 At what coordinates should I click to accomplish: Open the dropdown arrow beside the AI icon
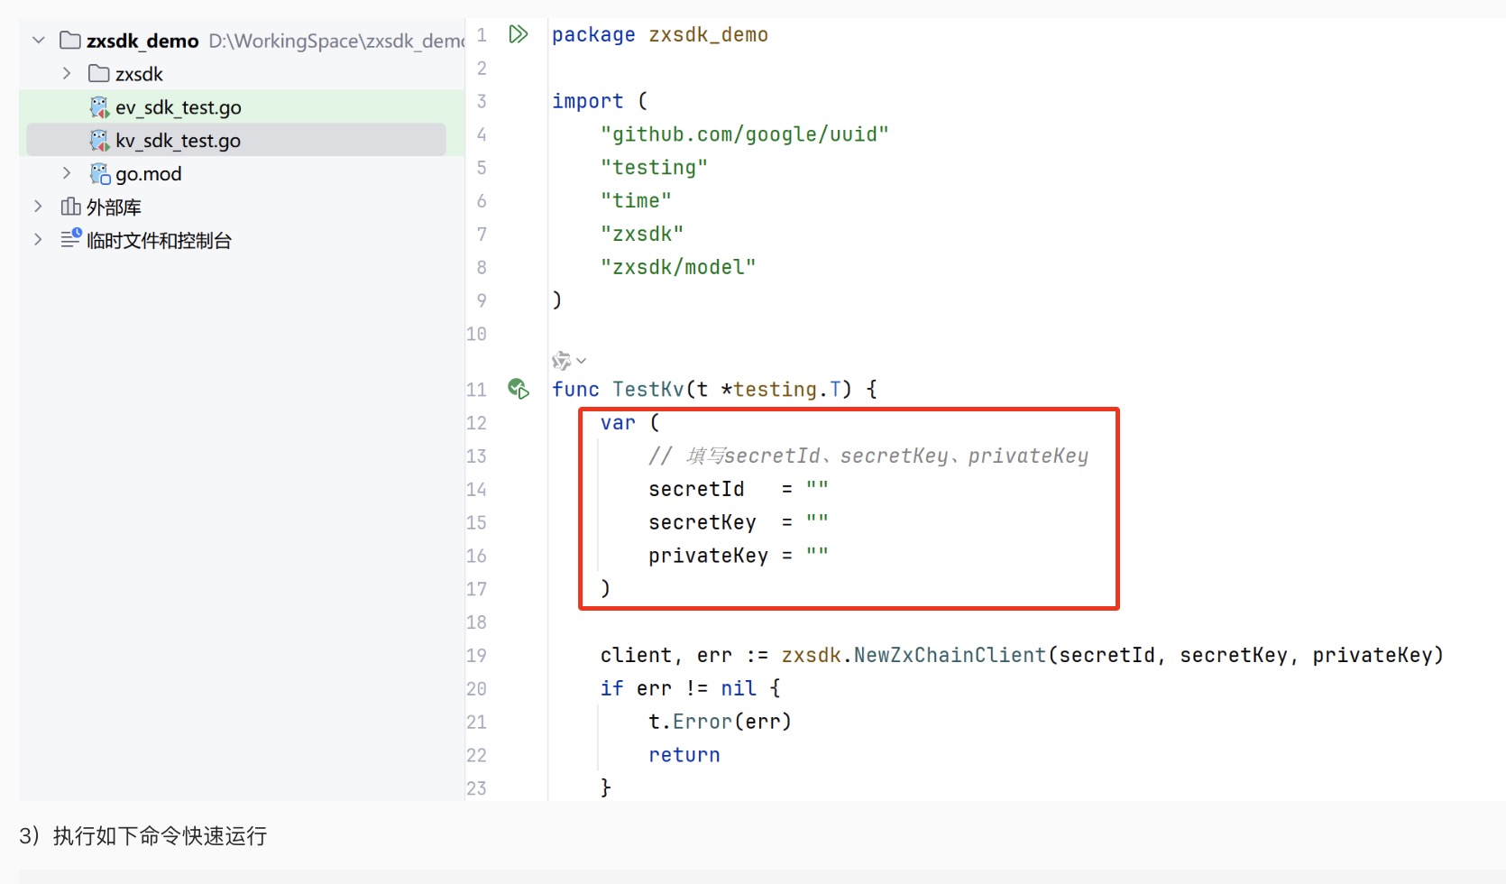coord(582,361)
